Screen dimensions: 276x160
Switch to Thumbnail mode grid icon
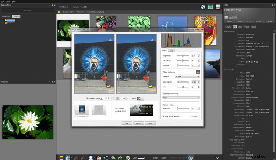click(218, 7)
